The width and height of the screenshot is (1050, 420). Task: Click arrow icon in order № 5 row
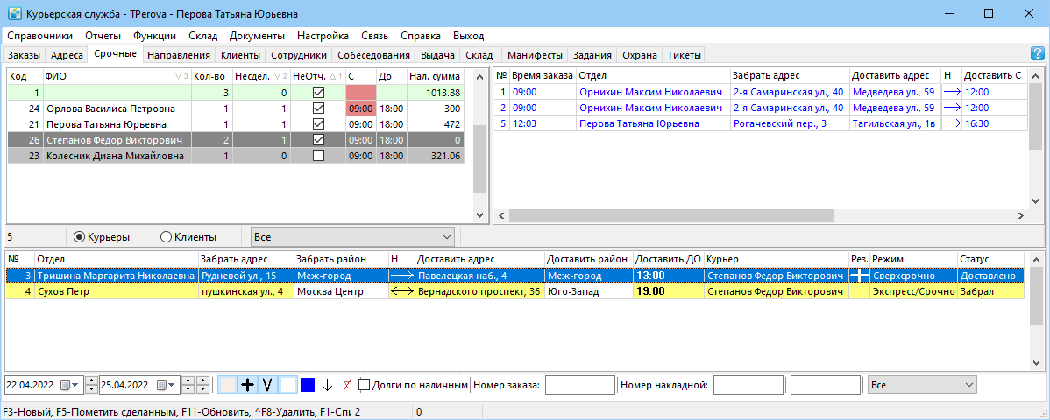point(952,123)
